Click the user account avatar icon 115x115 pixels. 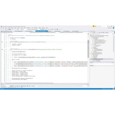[113, 28]
